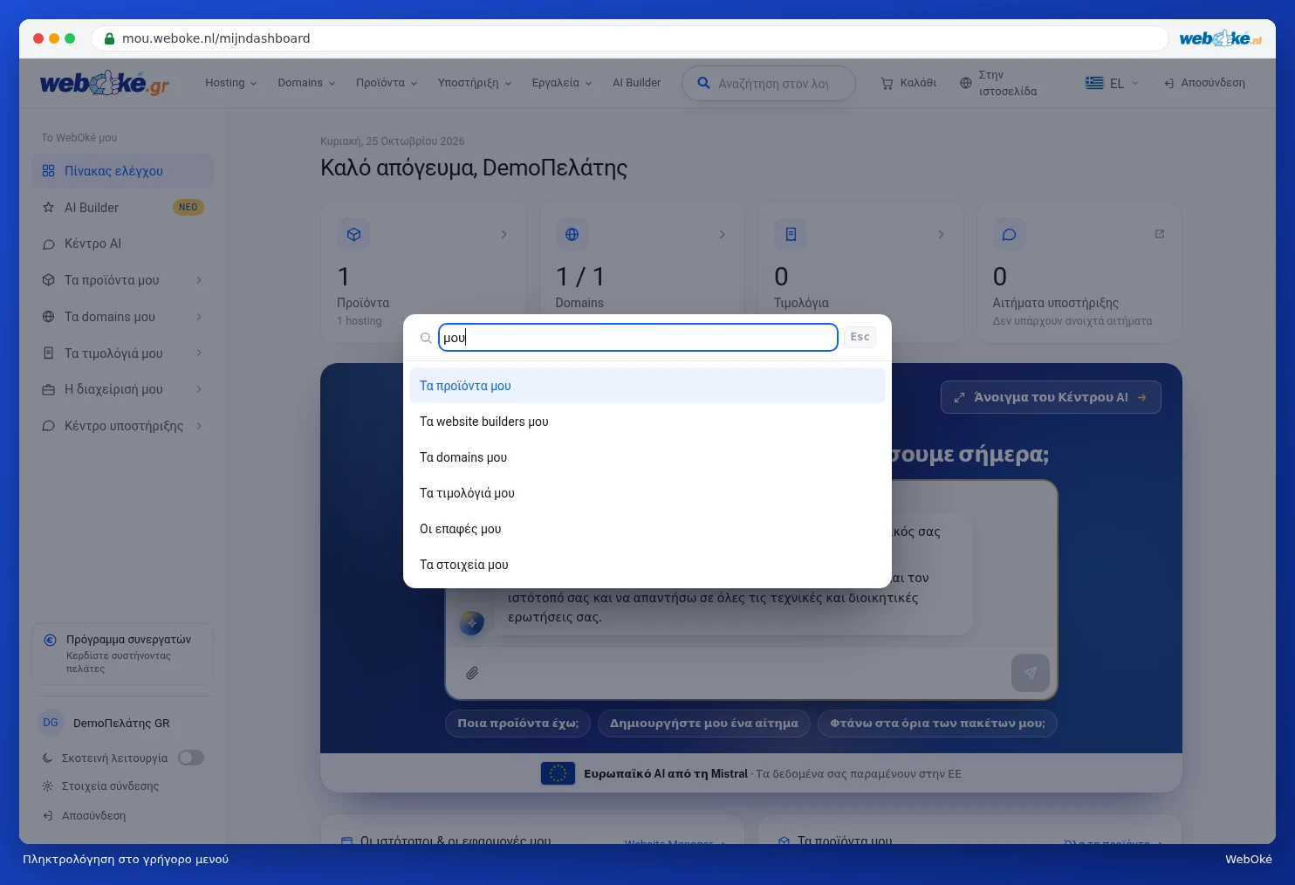This screenshot has width=1295, height=885.
Task: Click the AI assistant avatar icon
Action: (x=472, y=622)
